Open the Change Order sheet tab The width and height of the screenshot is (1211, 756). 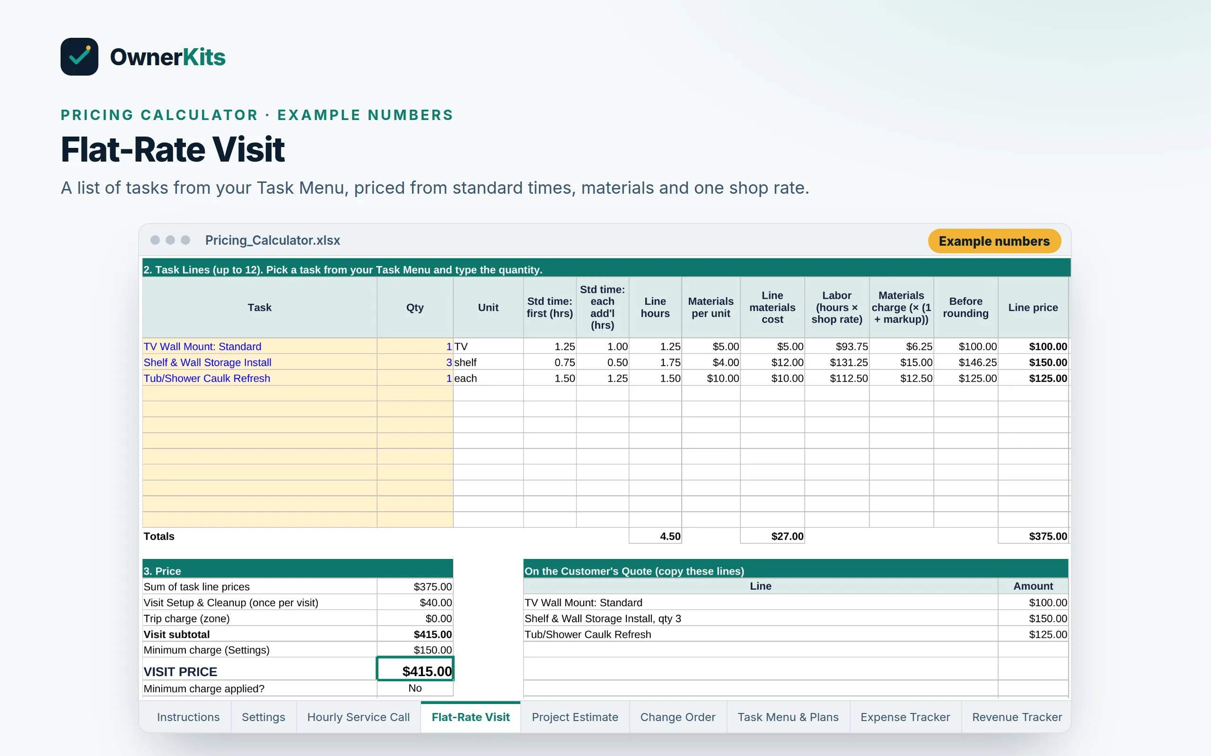click(677, 717)
